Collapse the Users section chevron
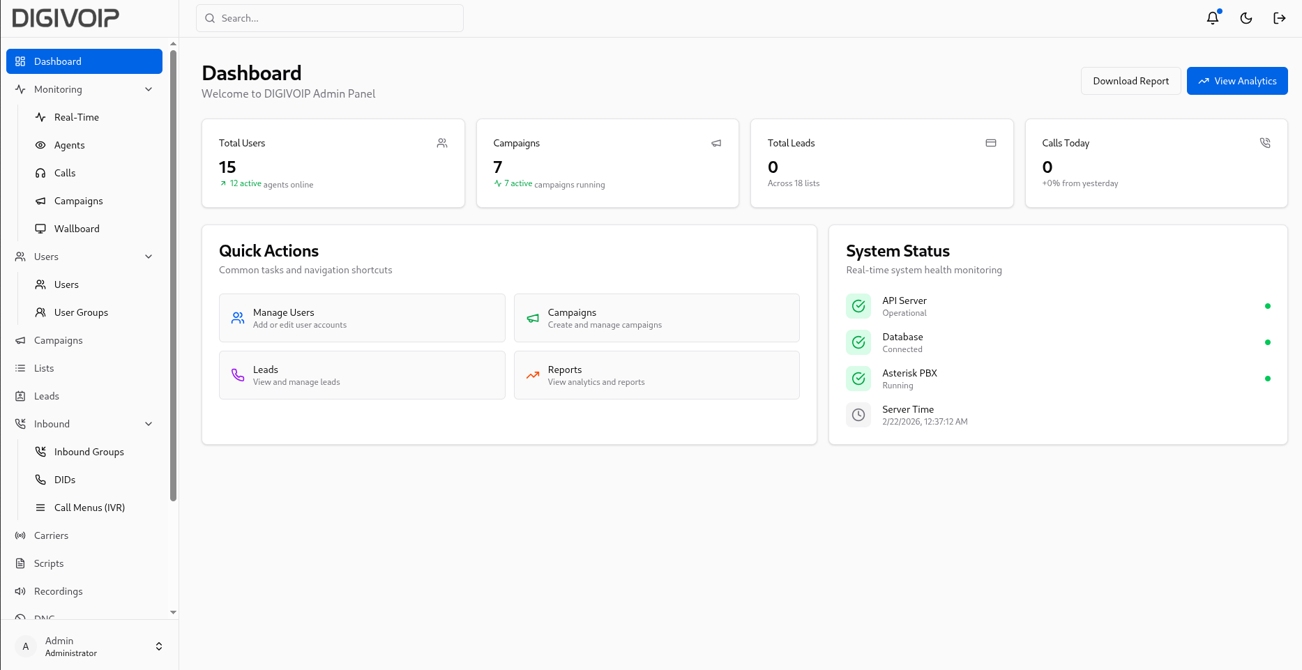The image size is (1302, 670). click(x=149, y=257)
